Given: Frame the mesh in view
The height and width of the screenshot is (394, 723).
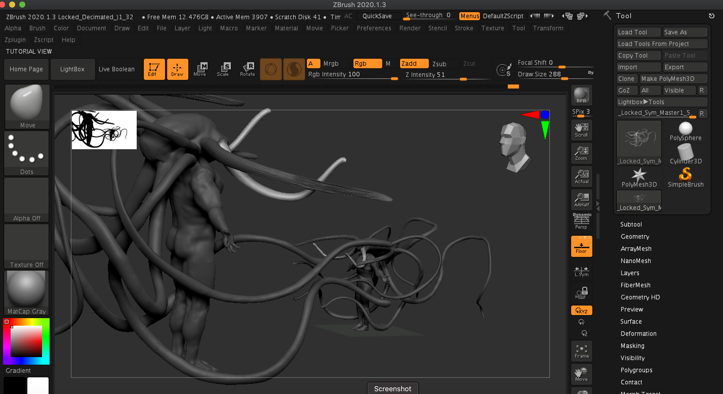Looking at the screenshot, I should tap(581, 351).
